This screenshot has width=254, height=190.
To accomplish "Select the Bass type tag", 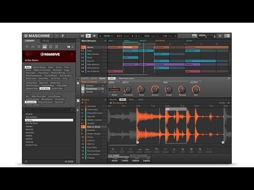I will 28,67.
